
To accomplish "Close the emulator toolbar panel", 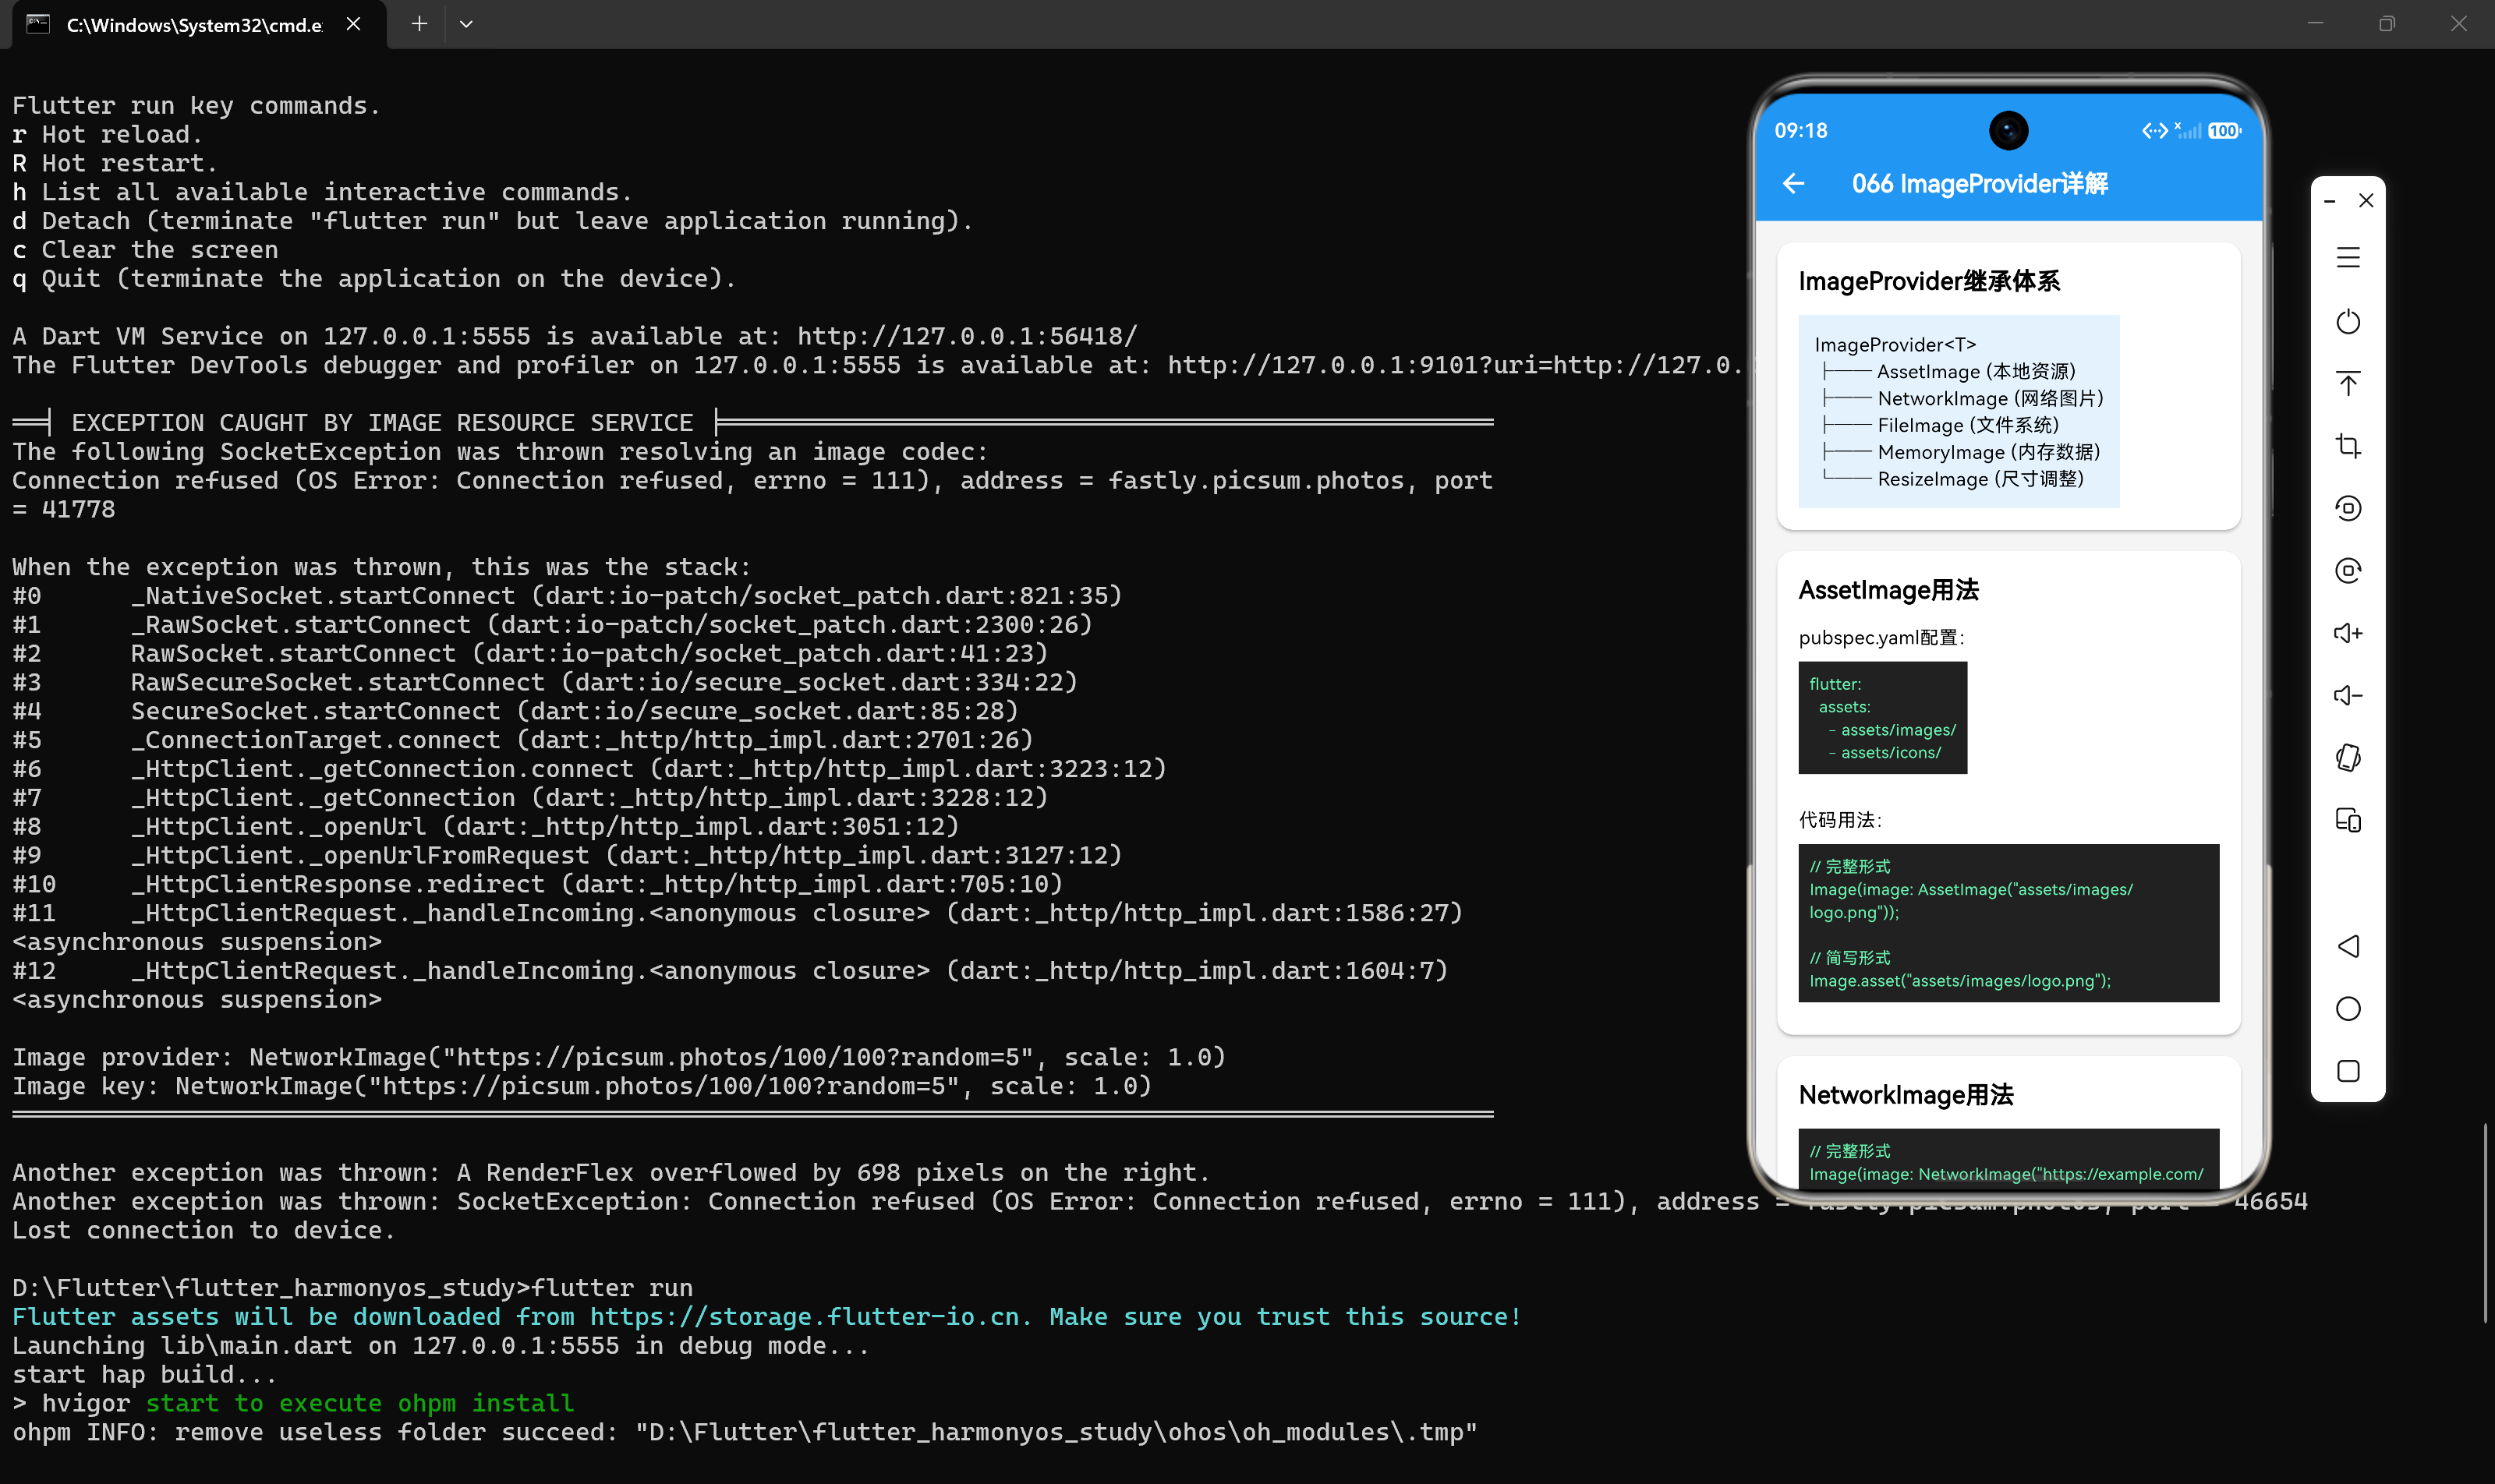I will (x=2366, y=201).
